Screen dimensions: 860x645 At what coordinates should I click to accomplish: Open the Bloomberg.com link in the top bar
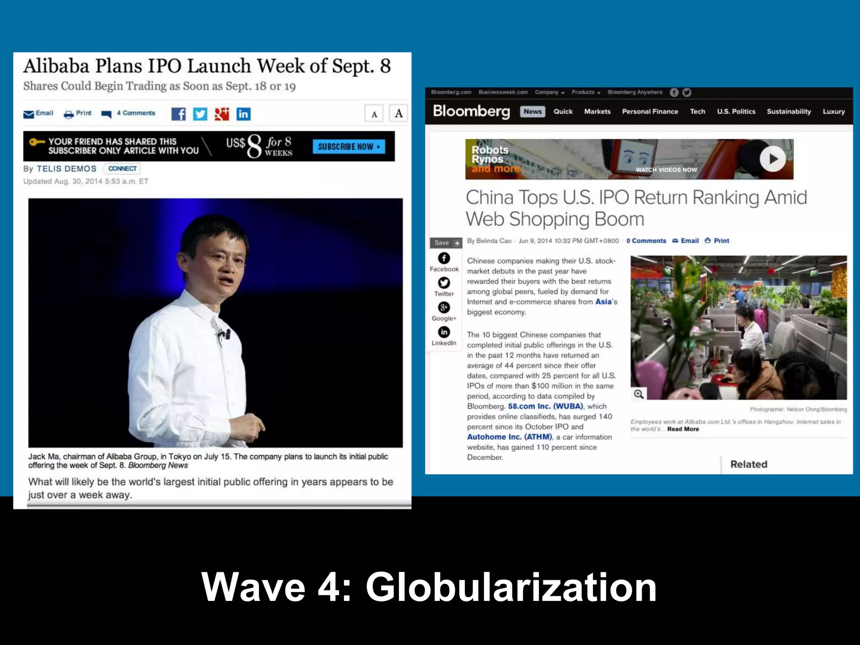(451, 92)
